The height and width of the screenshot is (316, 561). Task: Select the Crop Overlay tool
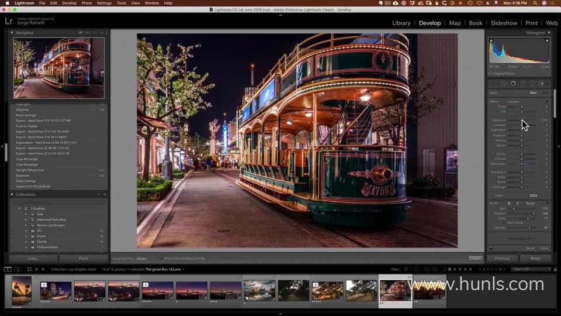[493, 84]
